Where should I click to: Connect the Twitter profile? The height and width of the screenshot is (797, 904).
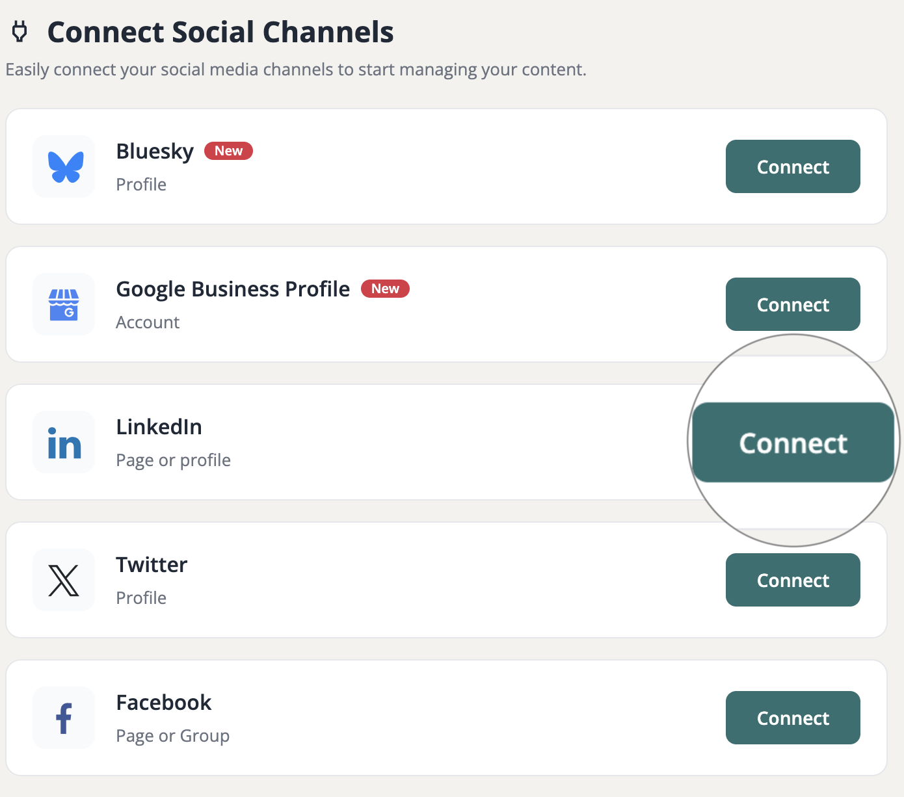[x=792, y=580]
